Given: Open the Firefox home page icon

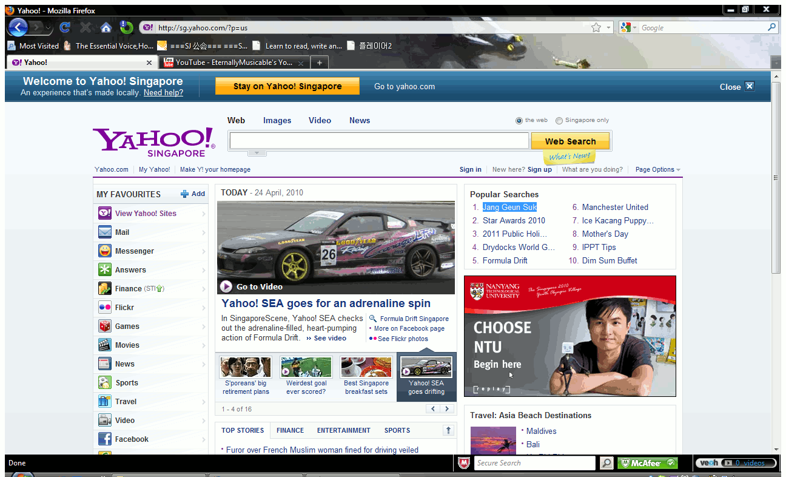Looking at the screenshot, I should click(106, 27).
